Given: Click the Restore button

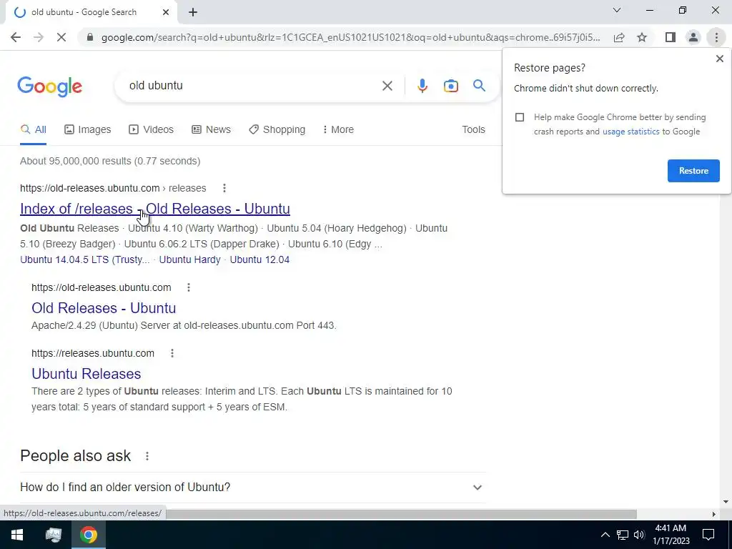Looking at the screenshot, I should click(693, 171).
